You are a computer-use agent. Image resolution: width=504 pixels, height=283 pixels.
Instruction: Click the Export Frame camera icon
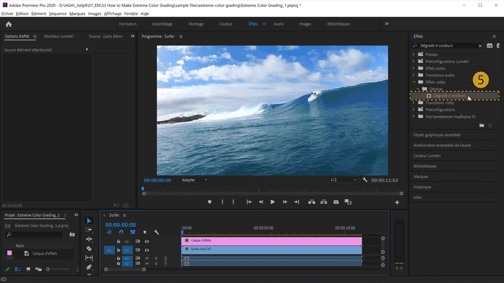tap(336, 202)
